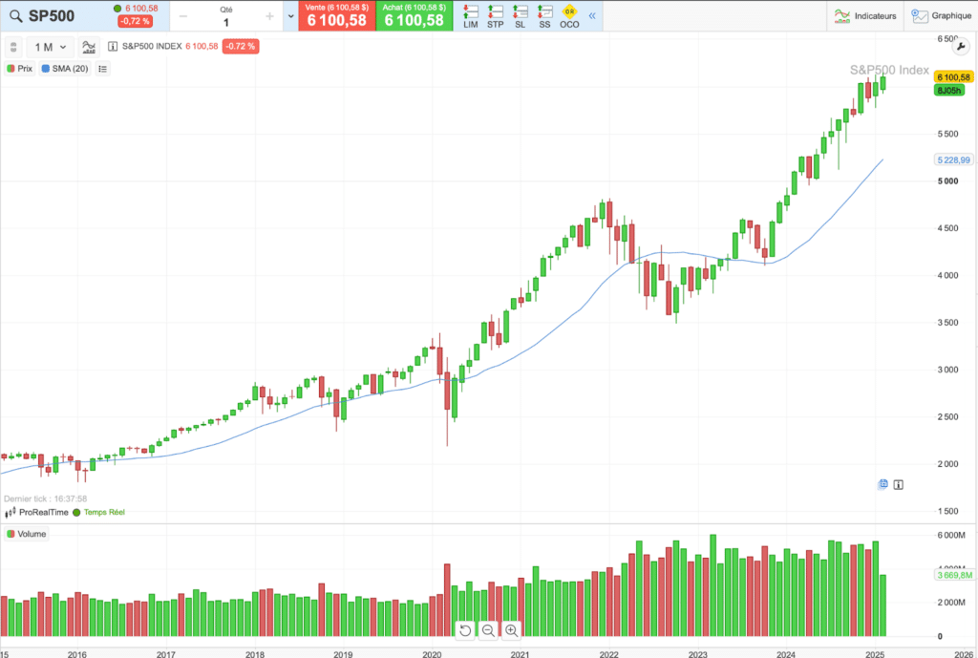
Task: Reset the chart zoom
Action: tap(465, 630)
